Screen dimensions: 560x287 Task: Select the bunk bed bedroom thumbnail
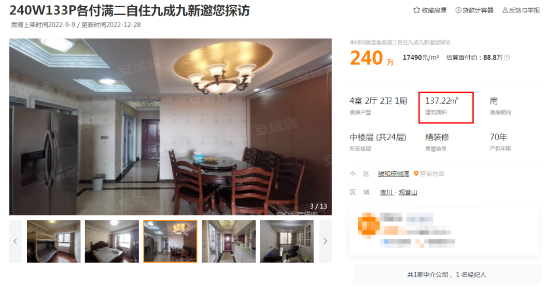(x=53, y=241)
